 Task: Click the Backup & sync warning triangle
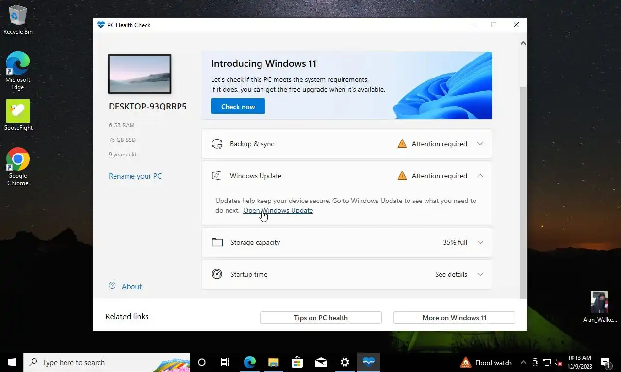[402, 144]
